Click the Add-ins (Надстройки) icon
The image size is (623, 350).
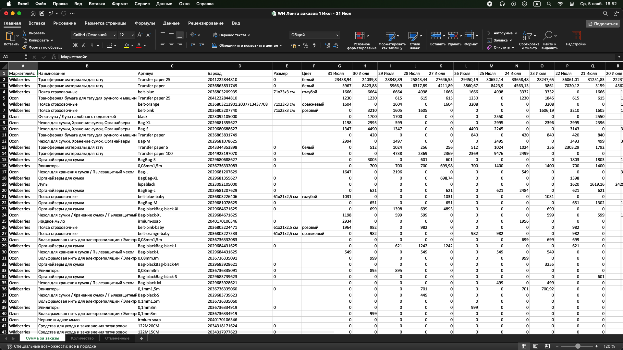click(x=576, y=36)
